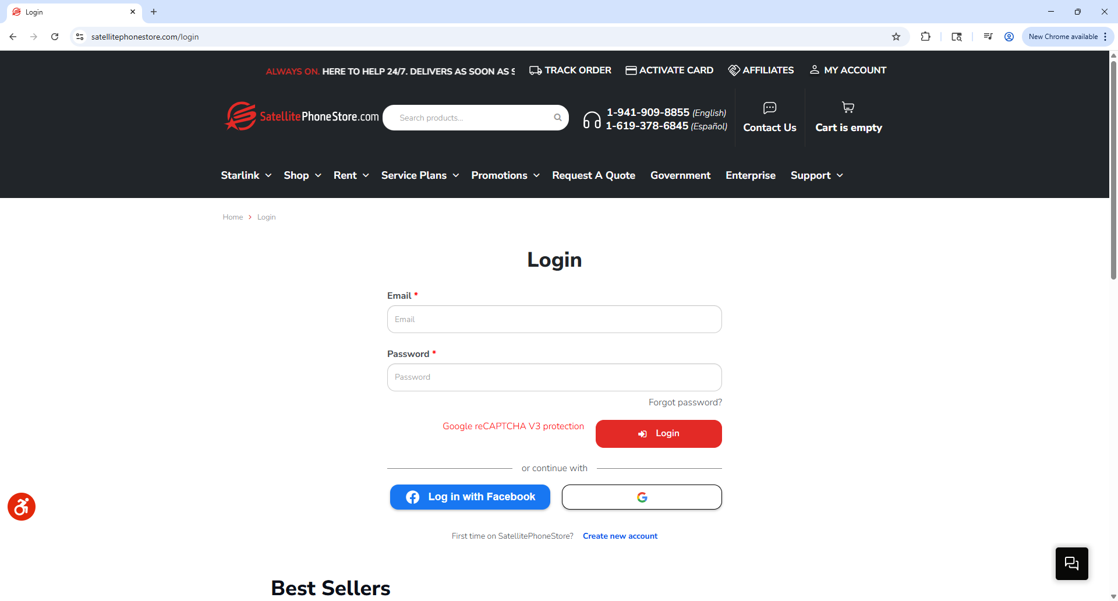Click the Home breadcrumb link
This screenshot has height=601, width=1118.
[233, 217]
